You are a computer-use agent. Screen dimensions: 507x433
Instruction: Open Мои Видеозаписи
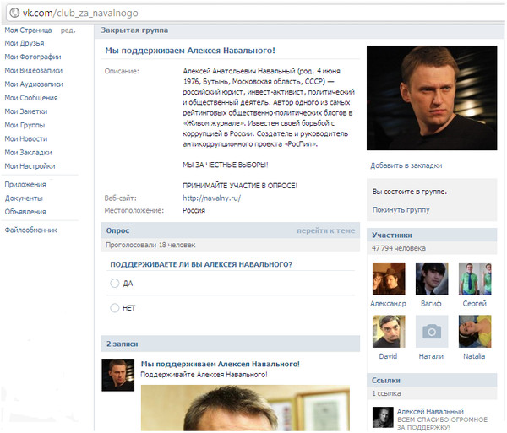coord(33,70)
